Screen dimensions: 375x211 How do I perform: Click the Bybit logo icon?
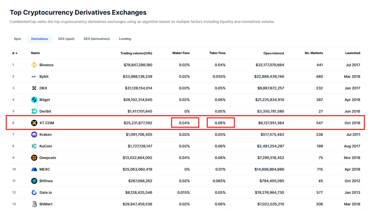point(34,77)
